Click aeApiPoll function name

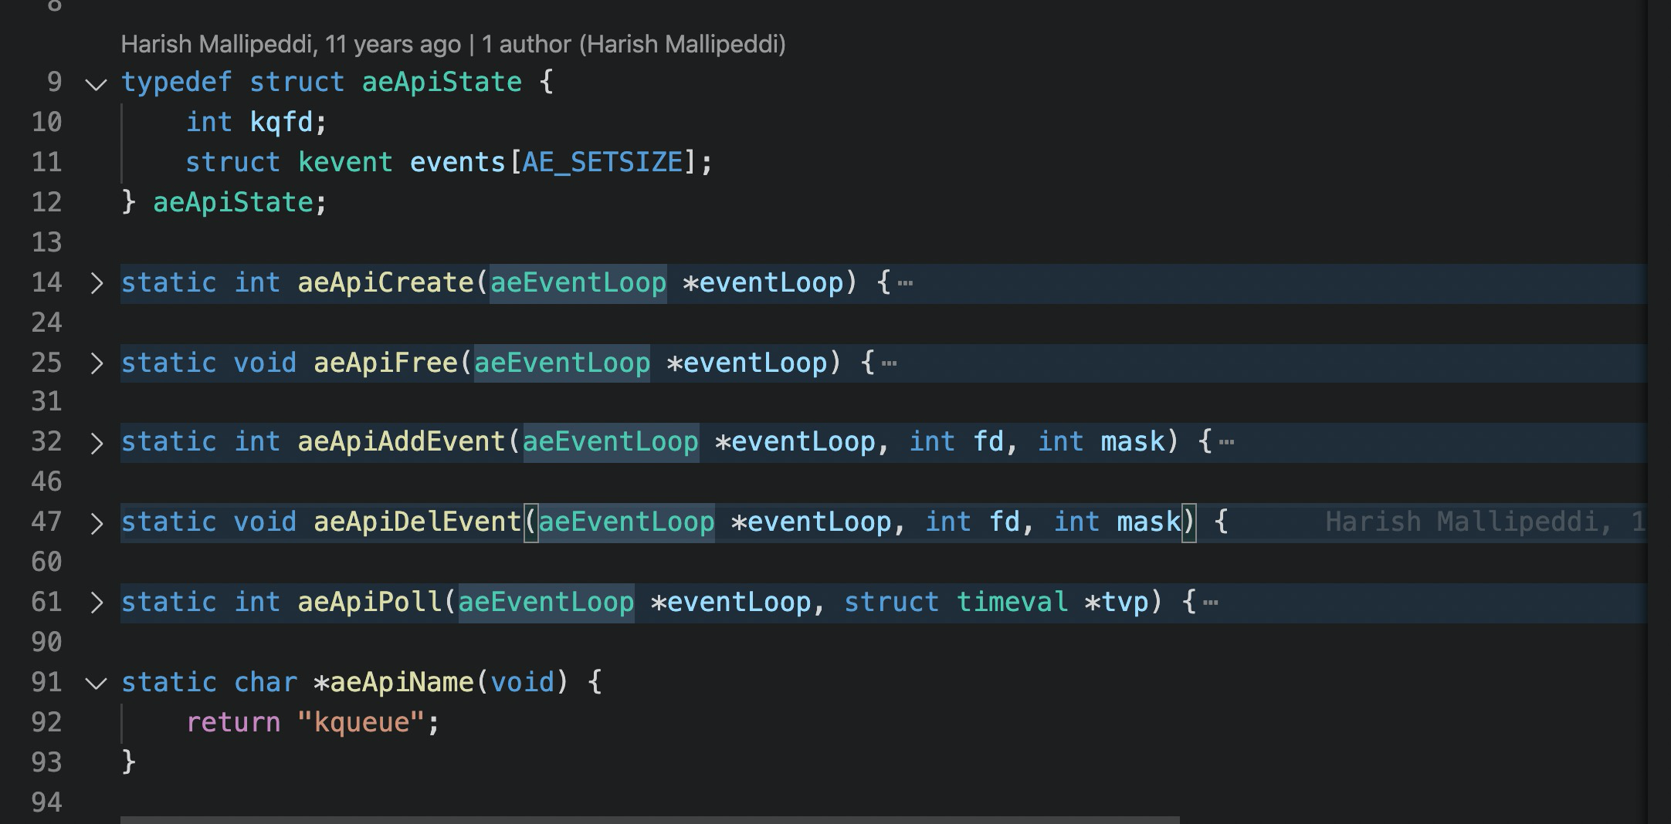point(370,603)
